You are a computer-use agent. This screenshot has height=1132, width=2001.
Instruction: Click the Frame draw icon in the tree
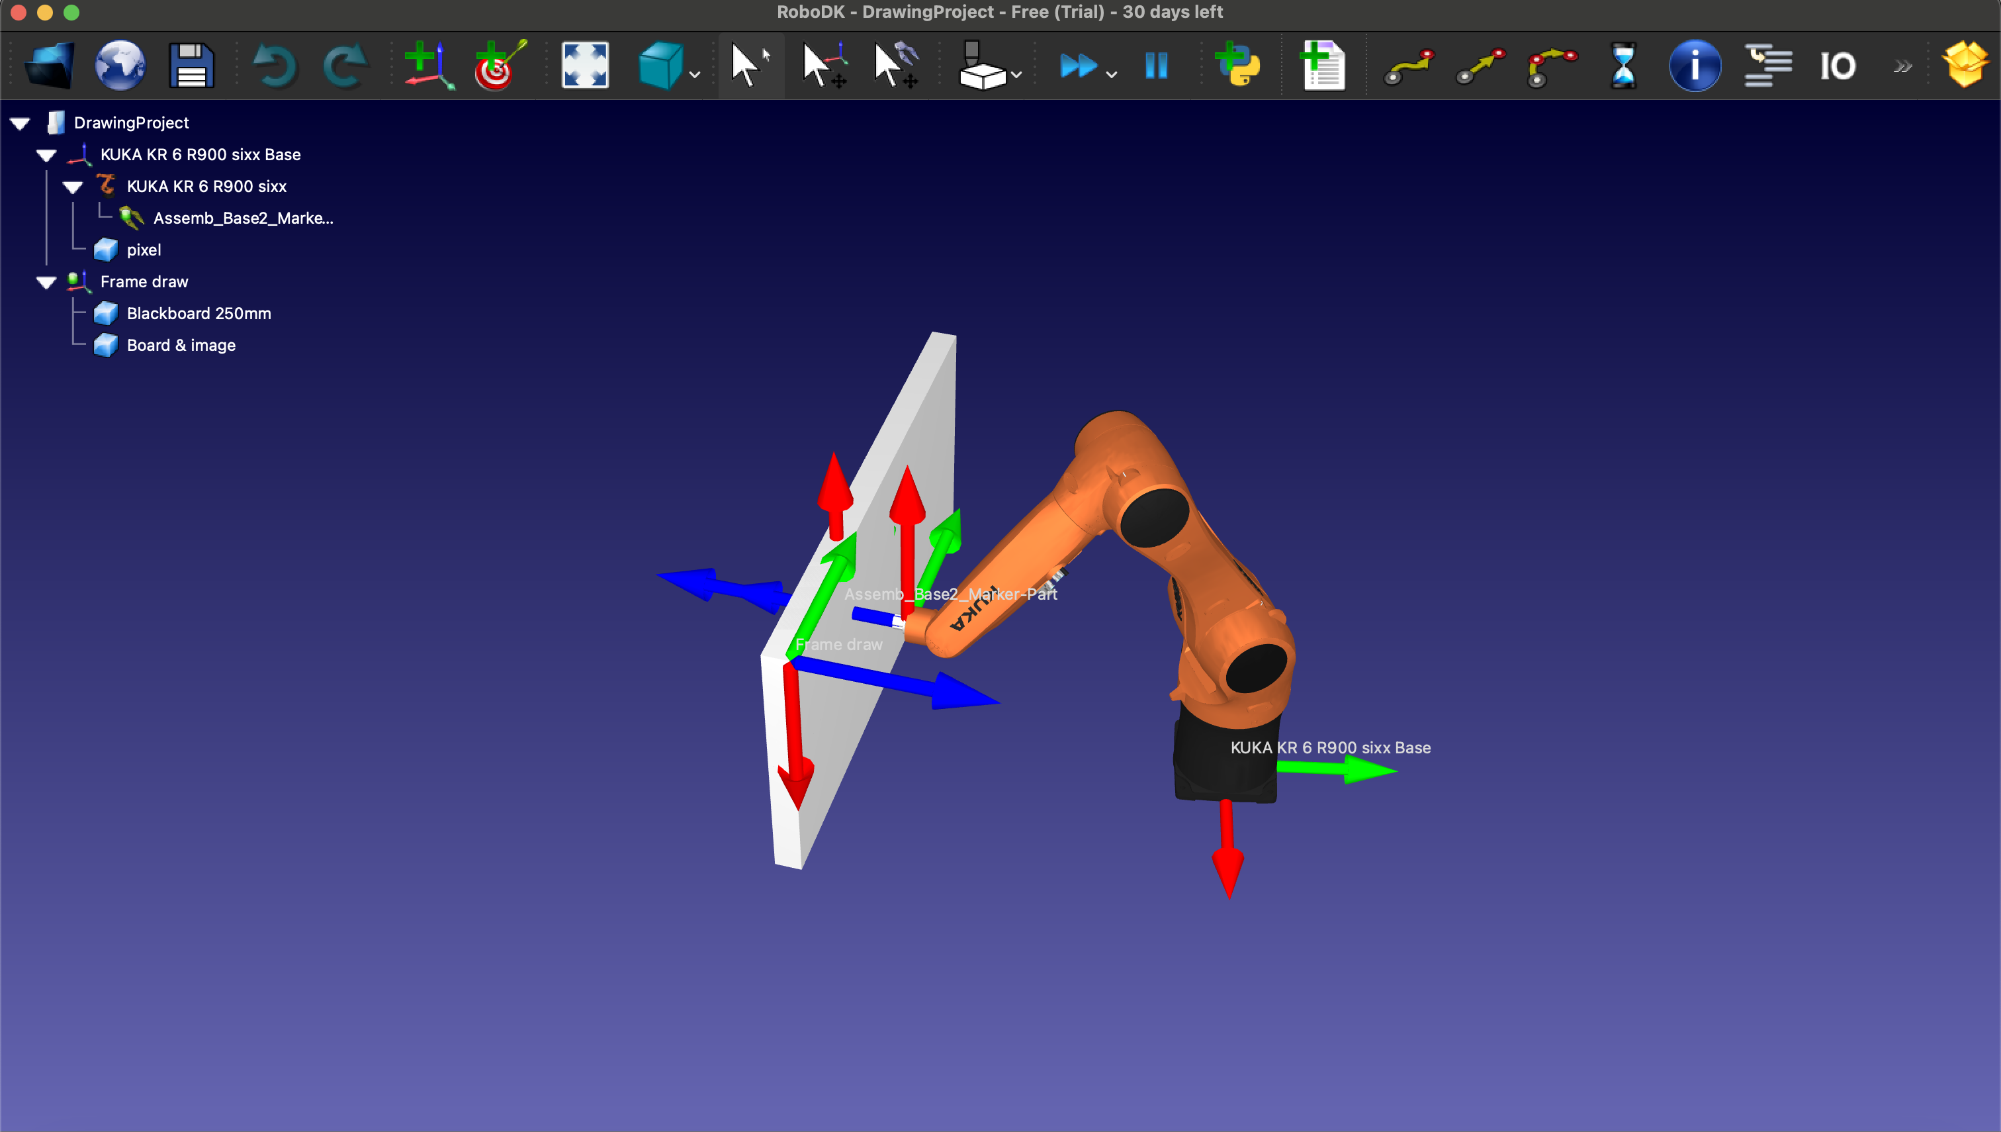[79, 281]
